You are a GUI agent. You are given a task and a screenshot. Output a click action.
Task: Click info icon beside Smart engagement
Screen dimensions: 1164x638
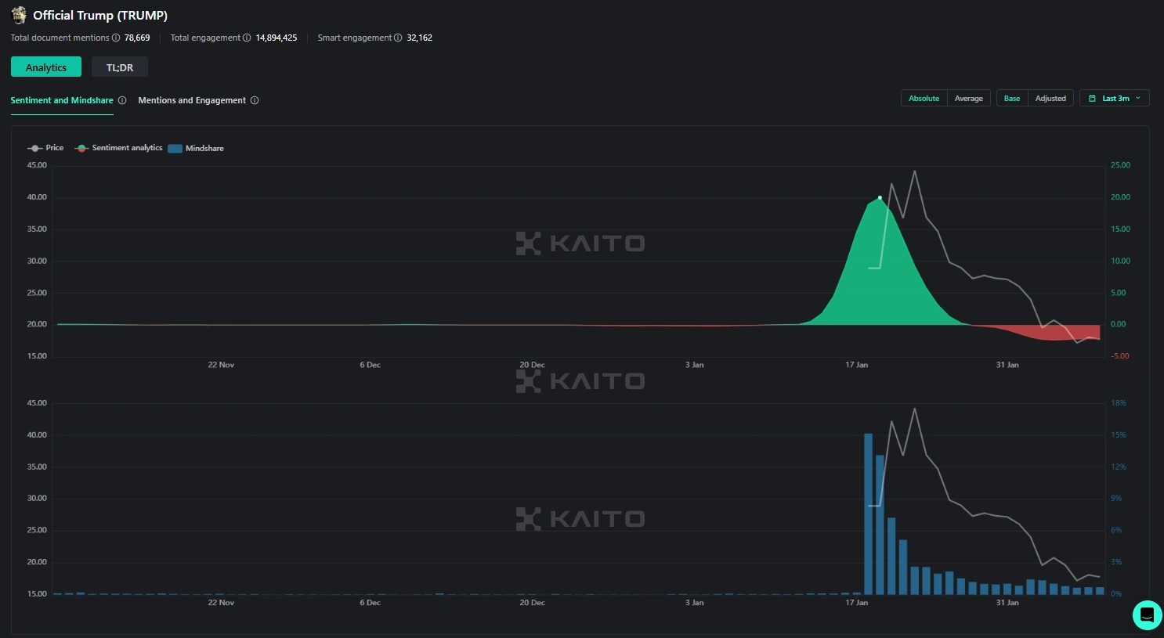(398, 38)
